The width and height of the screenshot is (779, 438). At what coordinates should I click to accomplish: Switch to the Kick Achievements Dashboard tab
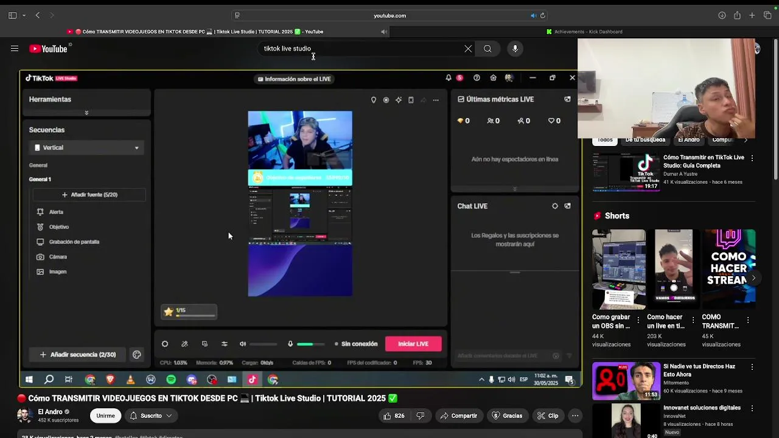pos(584,32)
